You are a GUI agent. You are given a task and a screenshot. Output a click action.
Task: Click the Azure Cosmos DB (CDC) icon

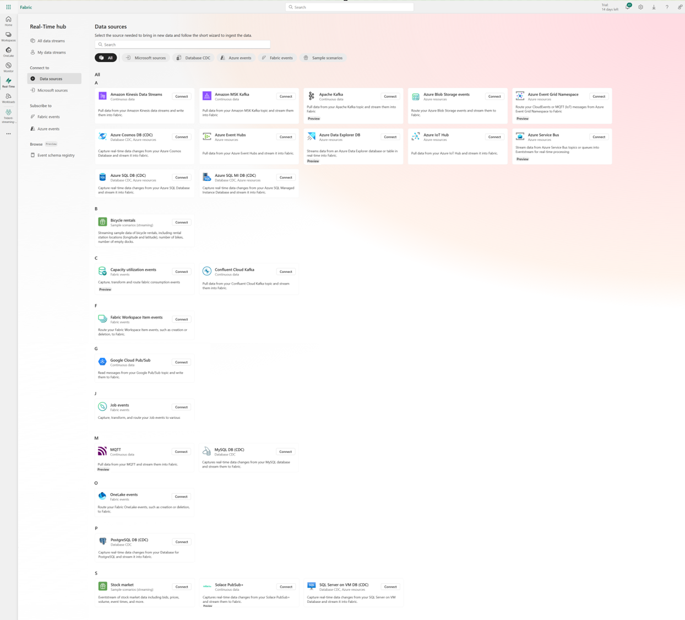pyautogui.click(x=102, y=137)
